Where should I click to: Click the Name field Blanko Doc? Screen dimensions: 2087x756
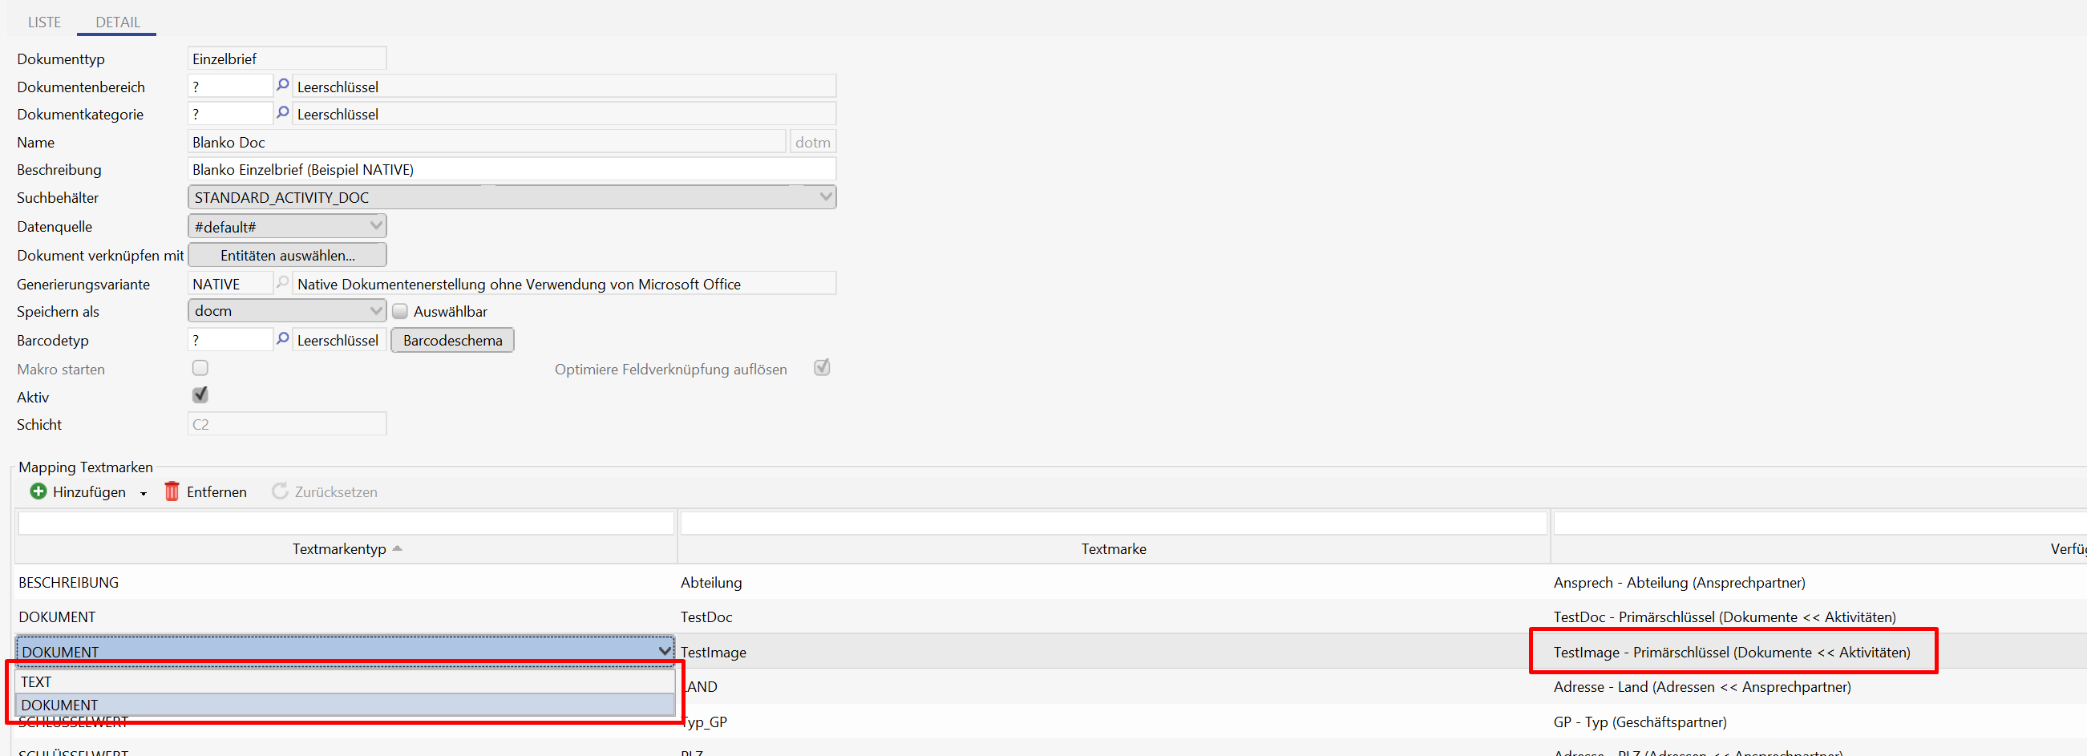(486, 142)
